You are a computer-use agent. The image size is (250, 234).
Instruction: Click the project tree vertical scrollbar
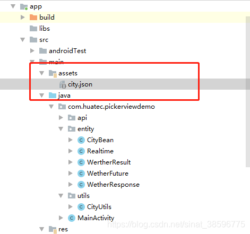[248, 92]
